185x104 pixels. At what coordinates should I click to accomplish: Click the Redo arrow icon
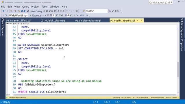point(71,11)
